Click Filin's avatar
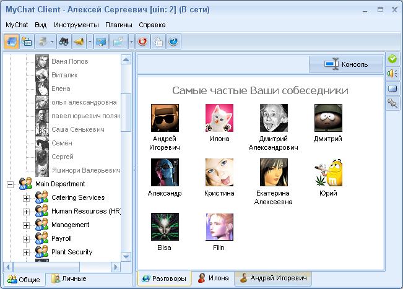This screenshot has height=289, width=403. click(219, 227)
